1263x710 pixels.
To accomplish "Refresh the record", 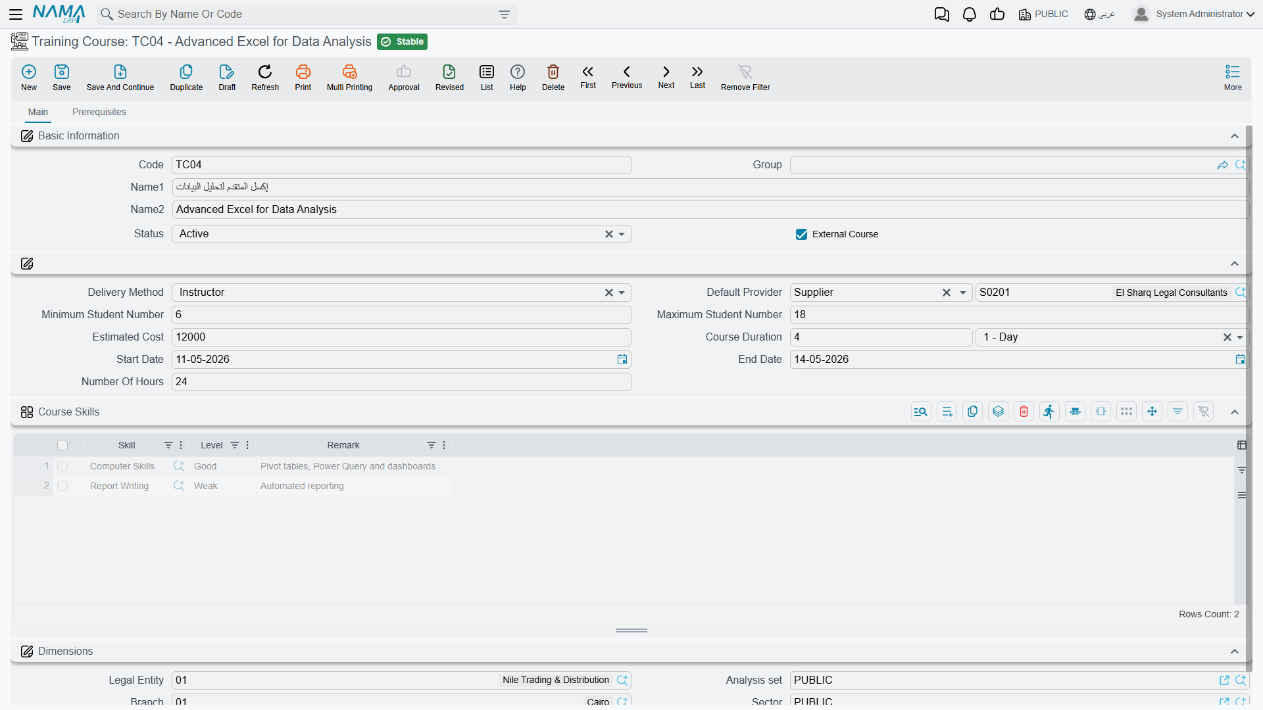I will tap(265, 77).
